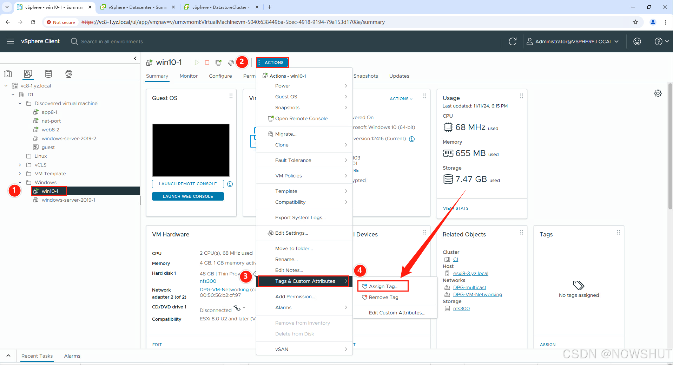The image size is (673, 365).
Task: Select Open Remote Console menu item
Action: [304, 118]
